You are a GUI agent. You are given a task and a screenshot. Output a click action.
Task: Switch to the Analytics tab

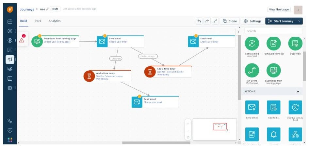tap(55, 21)
